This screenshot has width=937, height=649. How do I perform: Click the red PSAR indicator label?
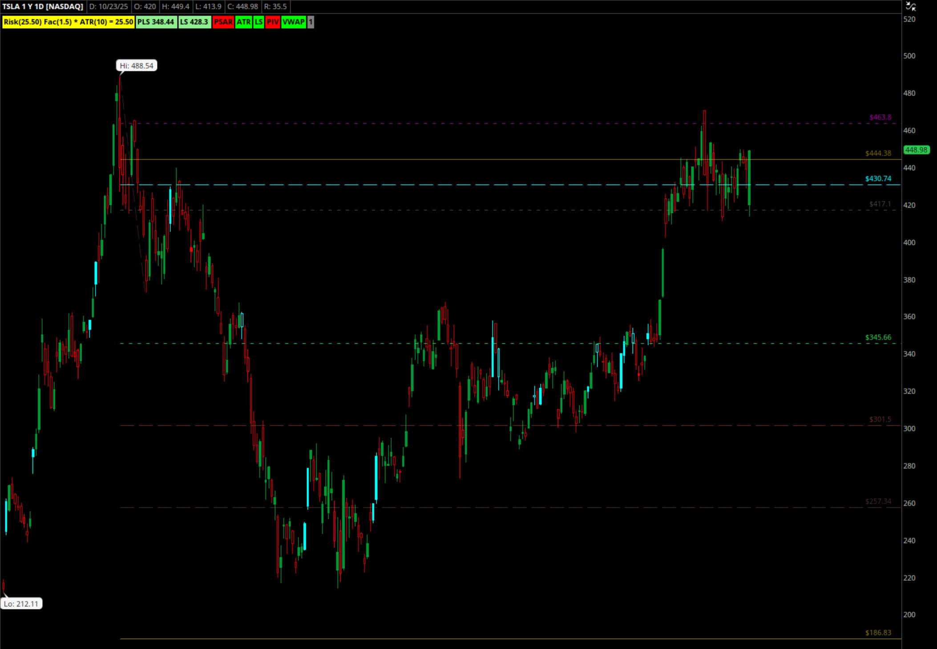223,22
